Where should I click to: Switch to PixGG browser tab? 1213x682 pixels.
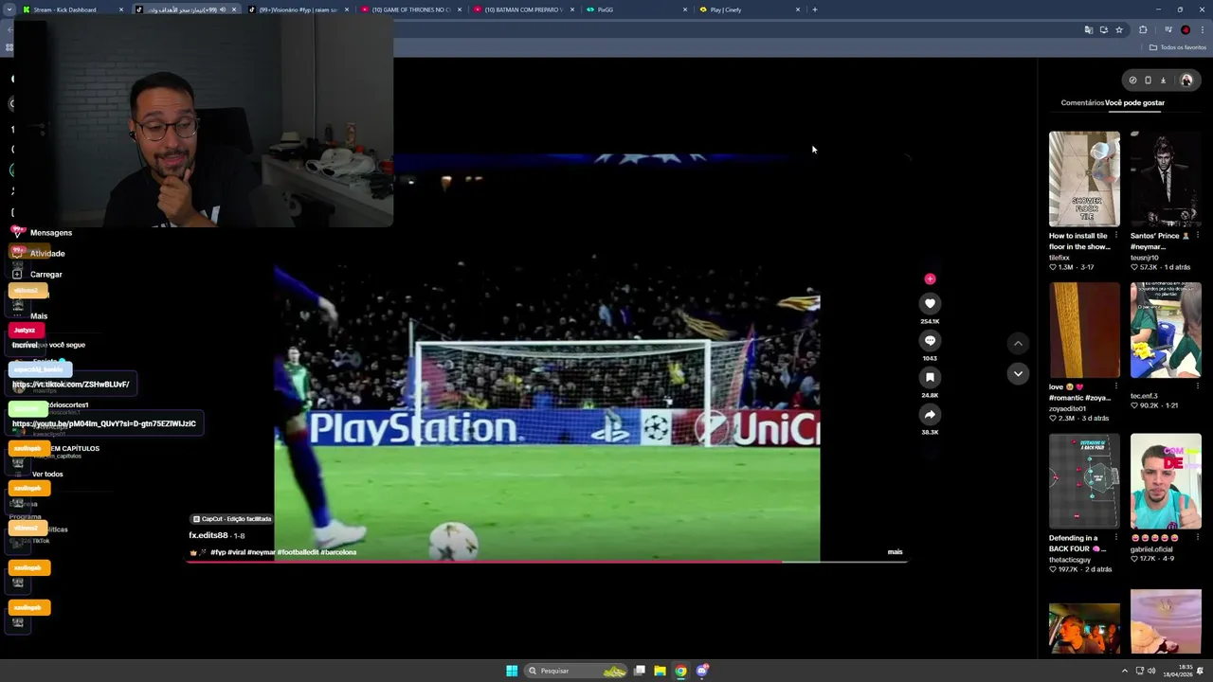(x=636, y=9)
